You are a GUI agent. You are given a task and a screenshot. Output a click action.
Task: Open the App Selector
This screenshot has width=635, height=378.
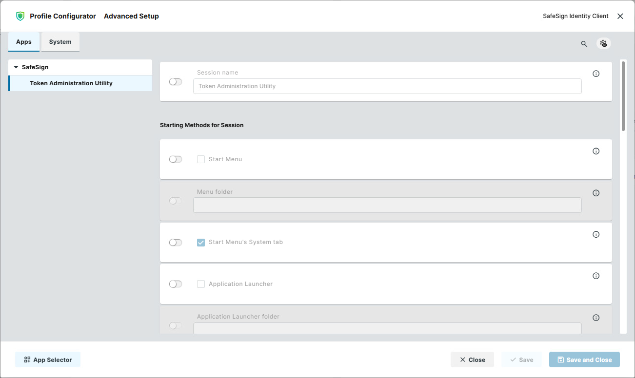coord(48,359)
